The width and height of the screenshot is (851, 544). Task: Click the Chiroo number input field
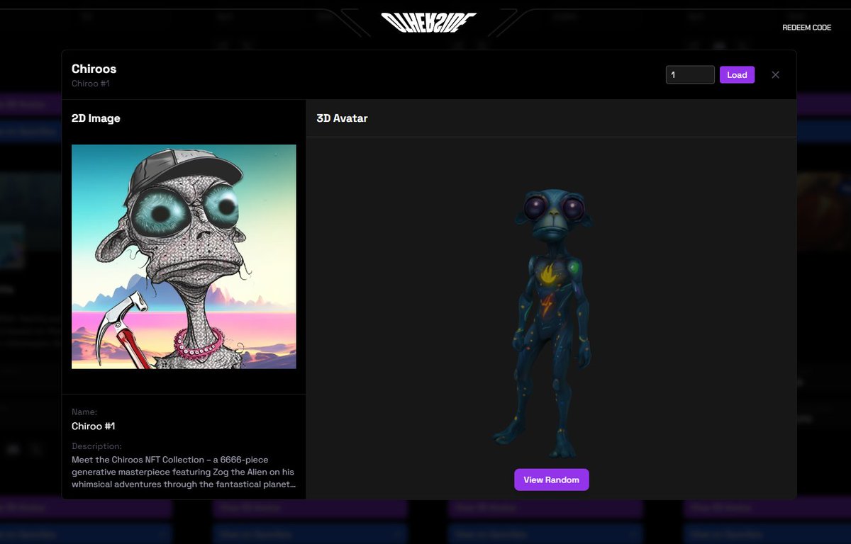pyautogui.click(x=690, y=74)
